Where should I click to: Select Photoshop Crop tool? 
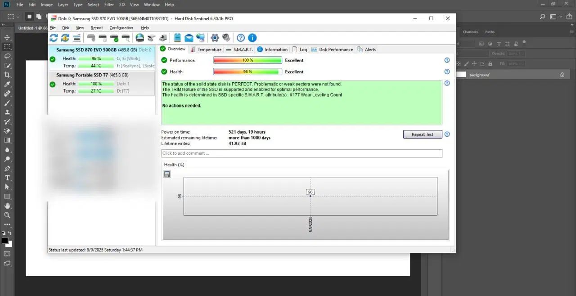(x=7, y=75)
